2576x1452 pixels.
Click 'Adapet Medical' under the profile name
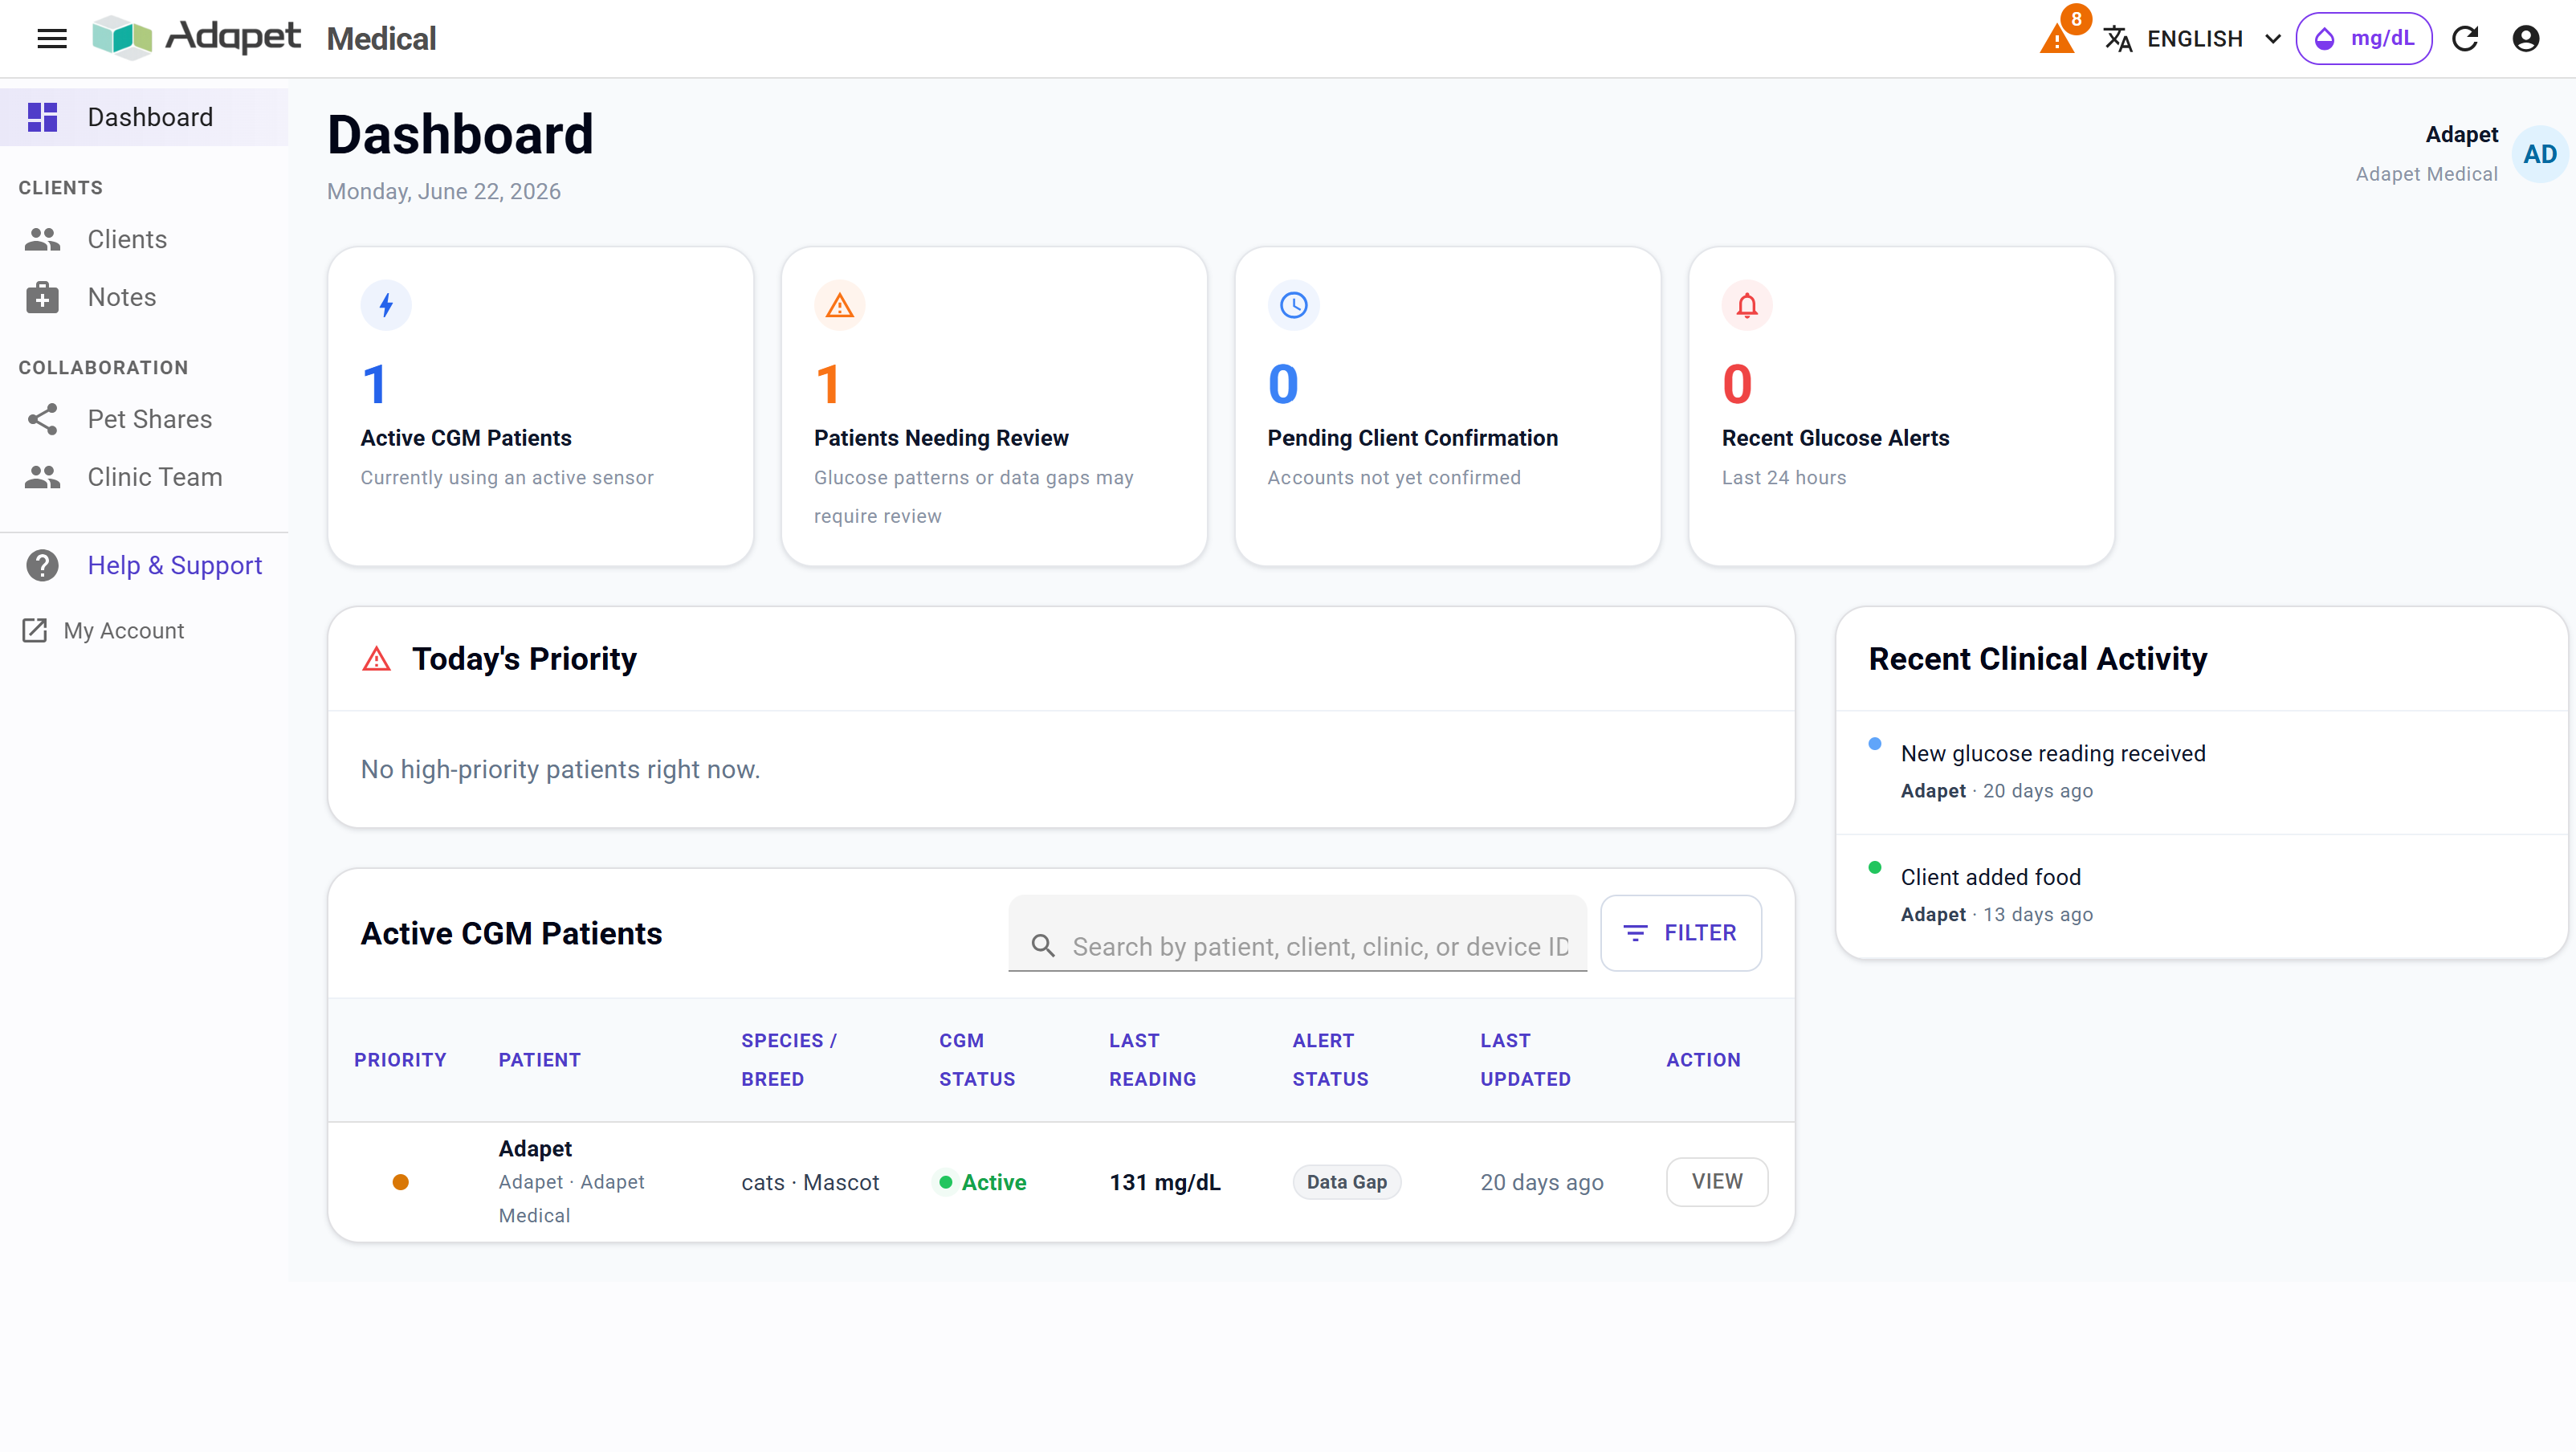[x=2426, y=174]
